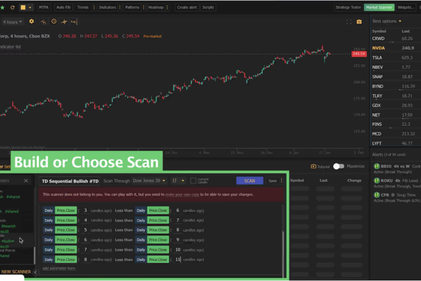Viewport: 421px width, 281px height.
Task: Pause the BBIO 4h vs W alert icon
Action: point(377,166)
